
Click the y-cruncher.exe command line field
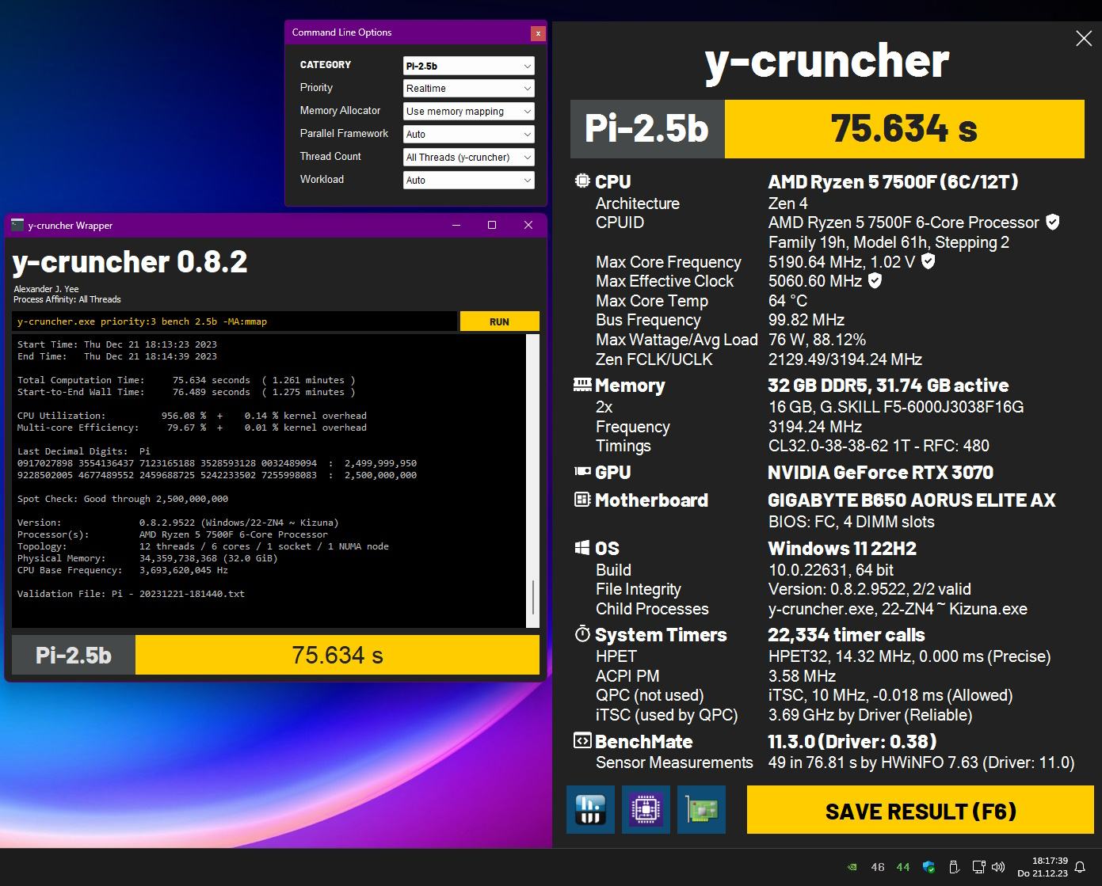point(235,321)
